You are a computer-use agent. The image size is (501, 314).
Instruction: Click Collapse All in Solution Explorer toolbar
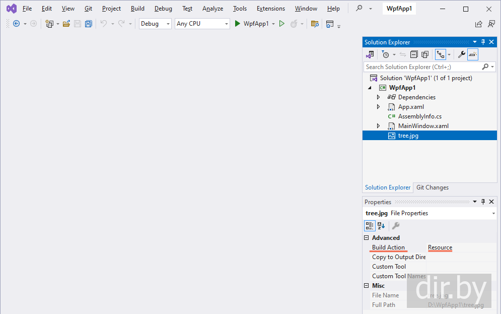coord(414,54)
